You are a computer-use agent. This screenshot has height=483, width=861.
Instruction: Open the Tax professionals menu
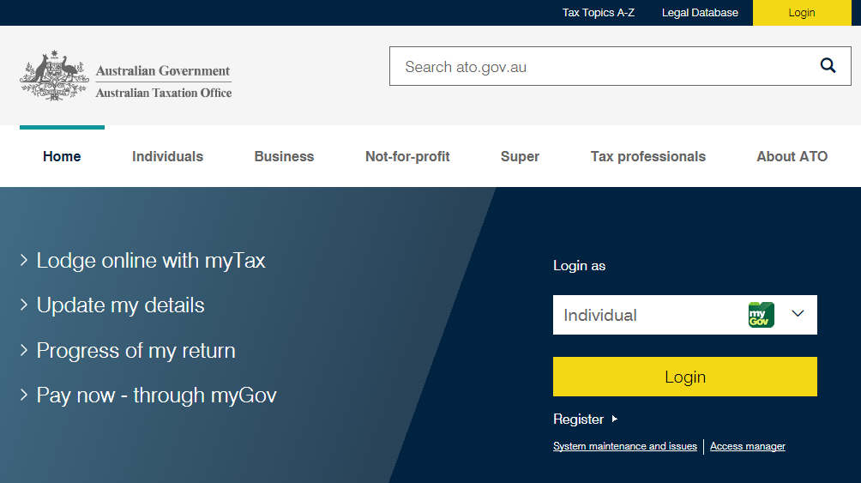[648, 157]
